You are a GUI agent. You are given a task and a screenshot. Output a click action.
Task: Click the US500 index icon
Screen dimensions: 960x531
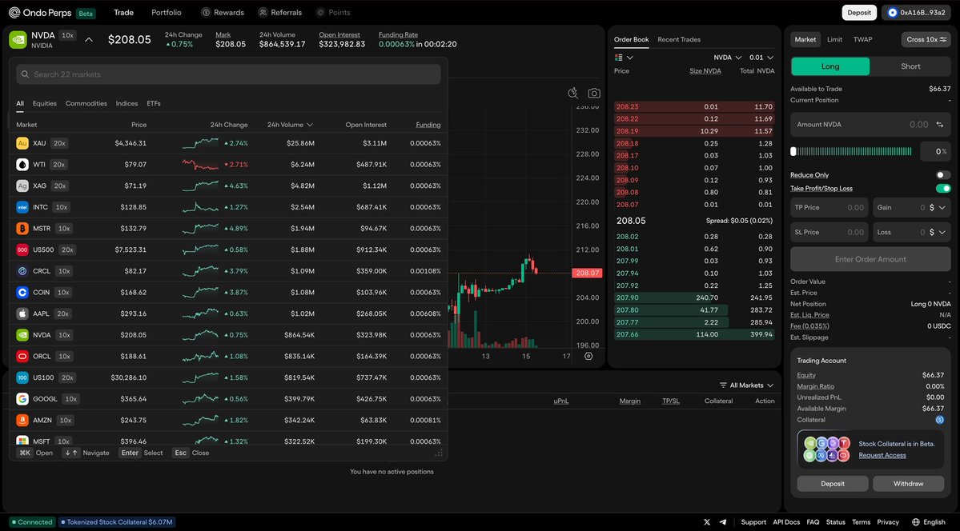point(22,250)
